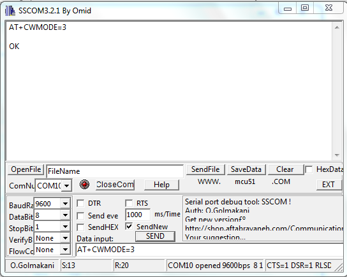
Task: Click the resize grip in status bar corner
Action: pyautogui.click(x=338, y=267)
